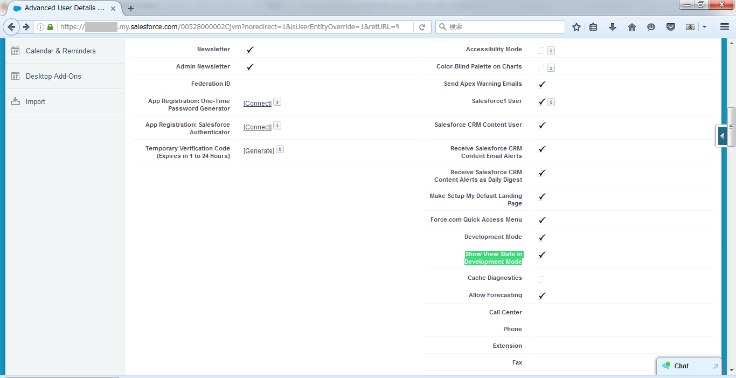Toggle the Salesforce1 User checkbox

(541, 101)
